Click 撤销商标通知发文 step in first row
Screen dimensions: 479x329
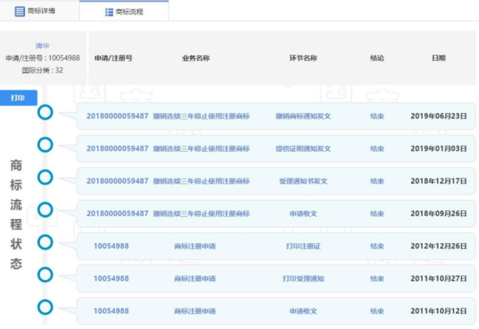coord(303,116)
